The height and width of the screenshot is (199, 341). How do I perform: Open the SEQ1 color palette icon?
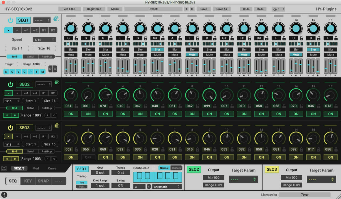(56, 19)
